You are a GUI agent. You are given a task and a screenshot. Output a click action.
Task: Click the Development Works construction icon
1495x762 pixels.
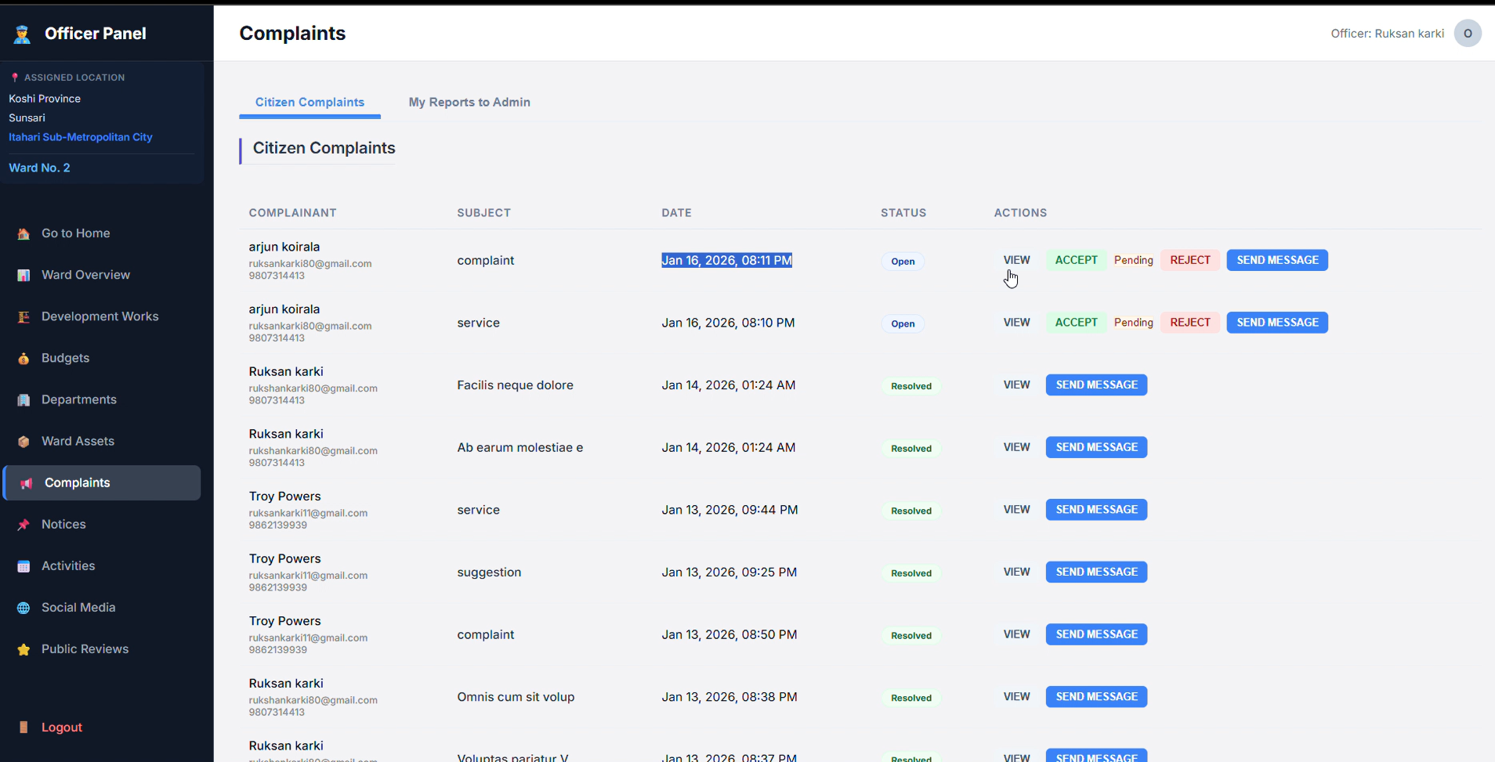coord(24,316)
